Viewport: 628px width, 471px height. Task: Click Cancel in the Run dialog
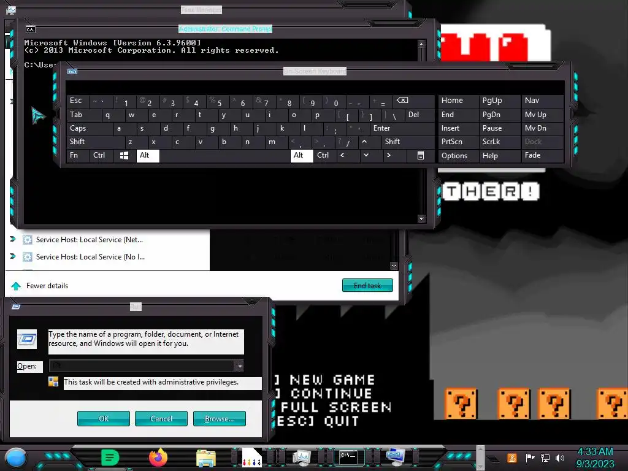[161, 418]
